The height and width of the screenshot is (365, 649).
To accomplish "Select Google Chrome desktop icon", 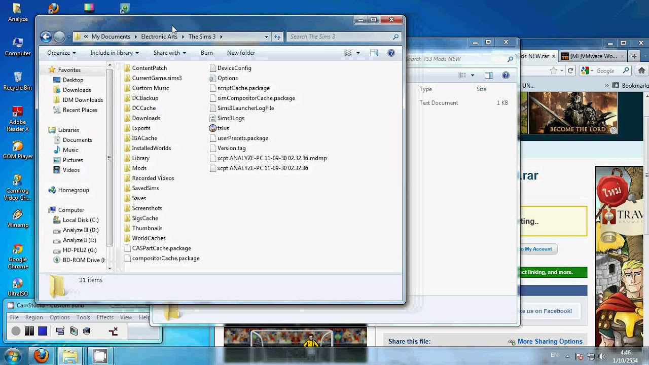I will pyautogui.click(x=18, y=257).
